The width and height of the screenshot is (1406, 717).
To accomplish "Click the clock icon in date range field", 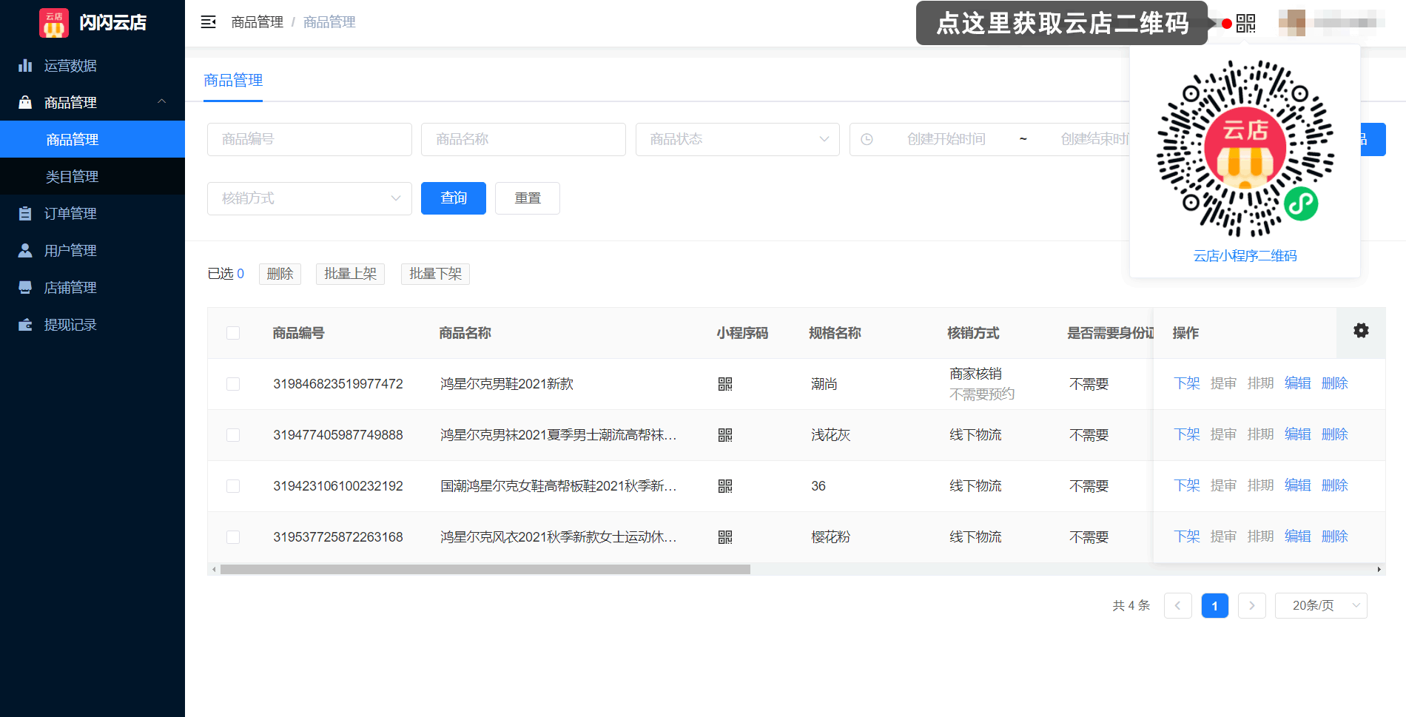I will coord(867,139).
